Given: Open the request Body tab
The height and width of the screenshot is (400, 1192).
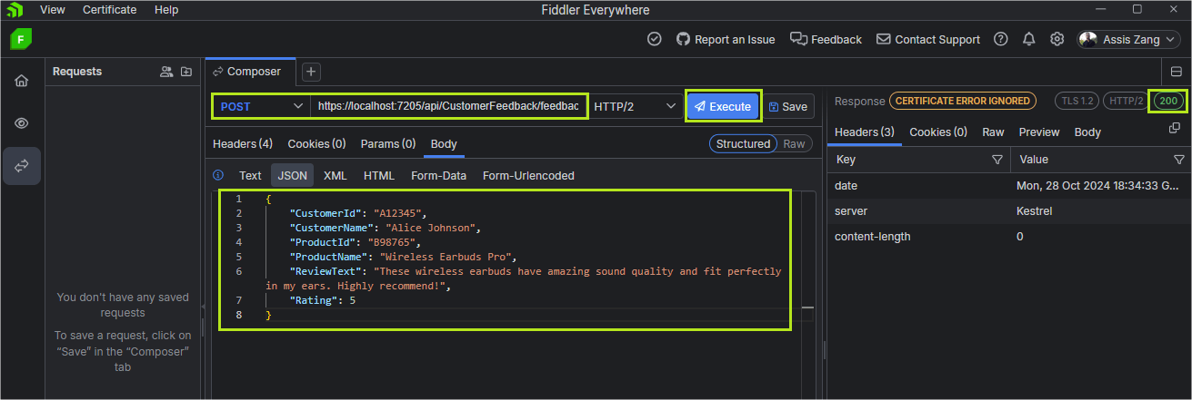Looking at the screenshot, I should tap(444, 144).
